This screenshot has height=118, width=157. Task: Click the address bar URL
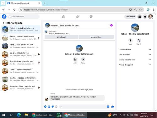pos(46,10)
